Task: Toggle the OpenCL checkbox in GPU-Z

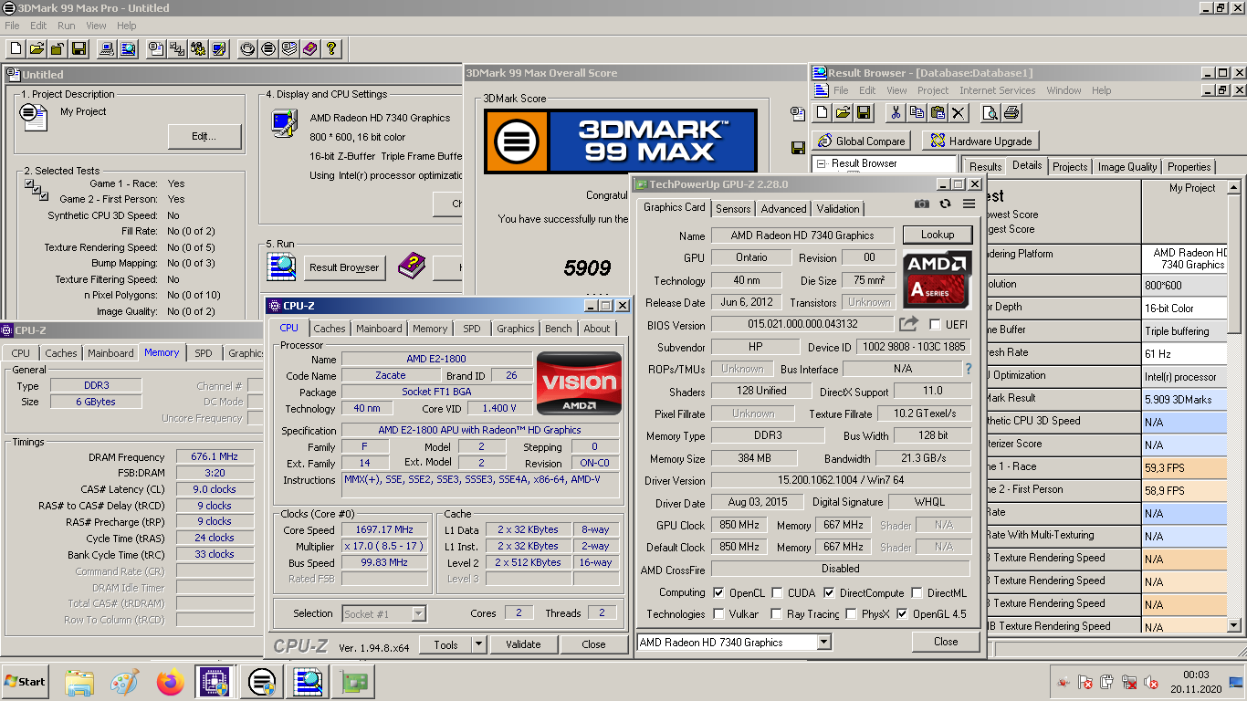Action: (718, 592)
